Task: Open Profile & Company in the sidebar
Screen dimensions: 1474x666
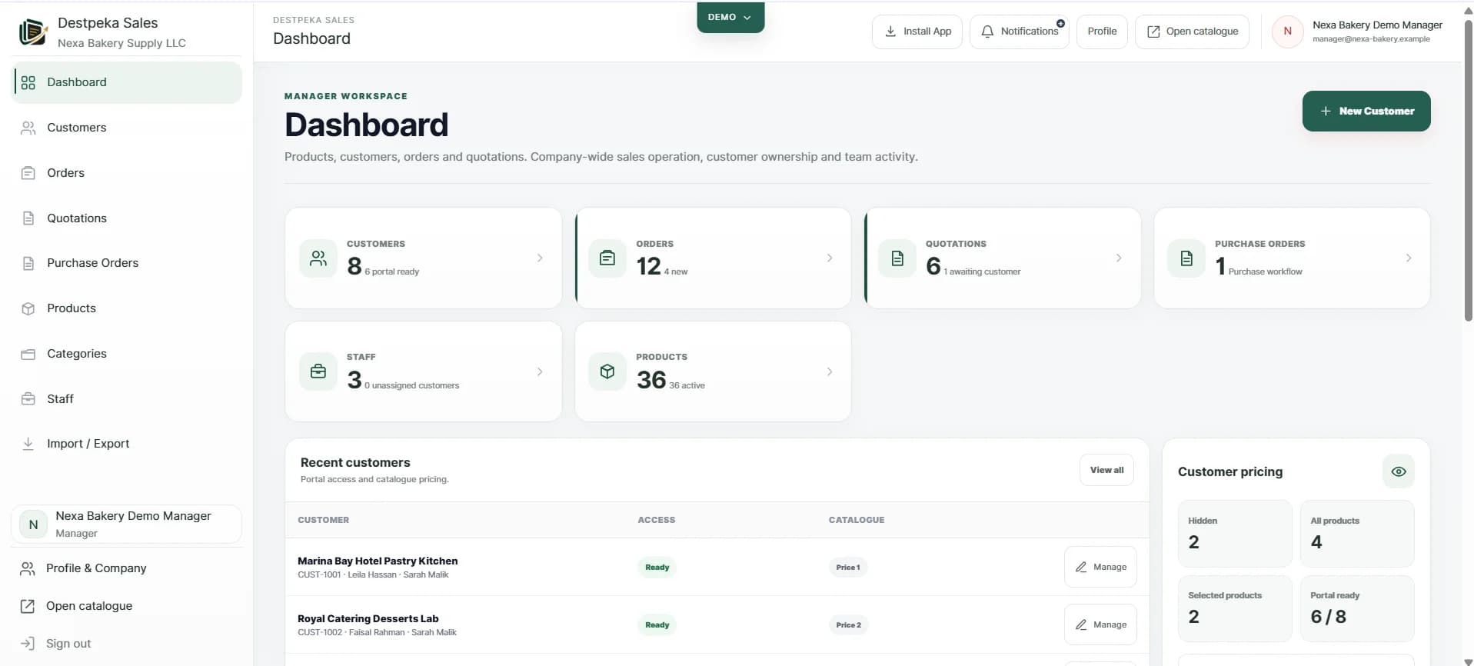Action: pyautogui.click(x=127, y=568)
